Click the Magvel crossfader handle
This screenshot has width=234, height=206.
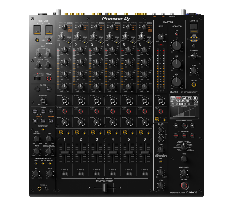click(x=105, y=187)
